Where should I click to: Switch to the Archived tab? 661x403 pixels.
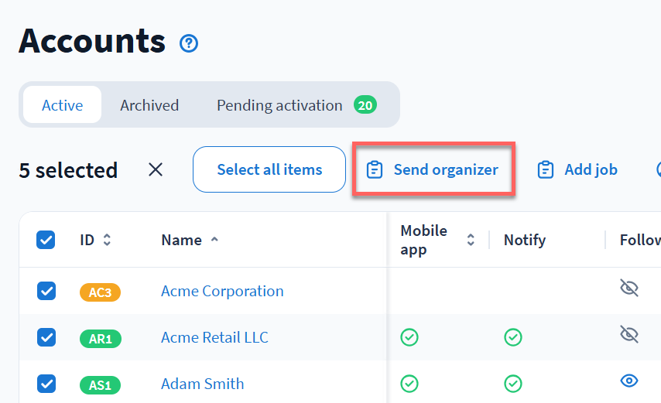pyautogui.click(x=149, y=105)
